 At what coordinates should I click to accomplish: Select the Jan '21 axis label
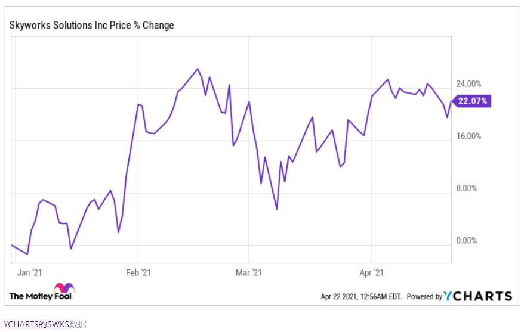(x=30, y=272)
